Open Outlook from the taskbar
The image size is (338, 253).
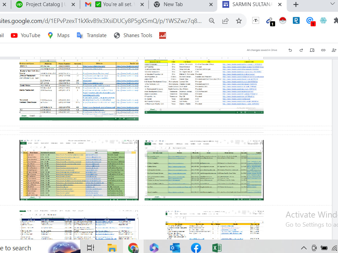(175, 248)
